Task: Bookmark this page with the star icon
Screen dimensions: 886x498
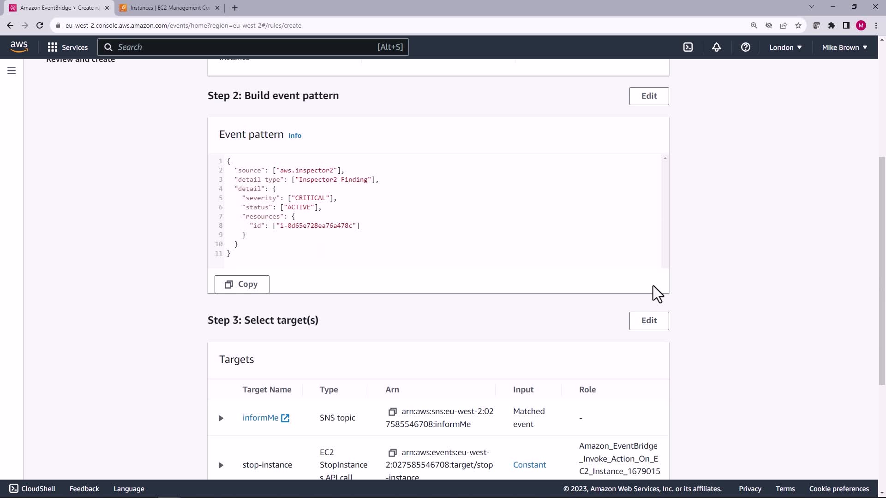Action: pos(798,25)
